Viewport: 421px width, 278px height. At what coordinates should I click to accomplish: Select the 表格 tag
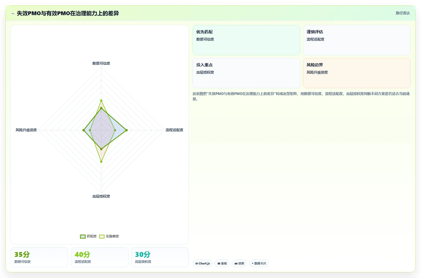pyautogui.click(x=222, y=263)
